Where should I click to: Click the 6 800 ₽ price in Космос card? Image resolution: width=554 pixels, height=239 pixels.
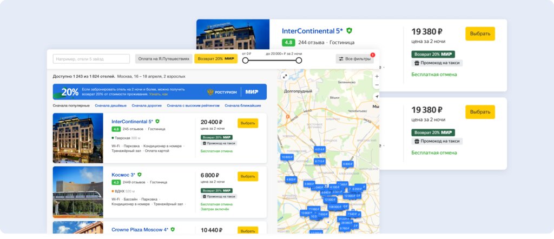(210, 175)
